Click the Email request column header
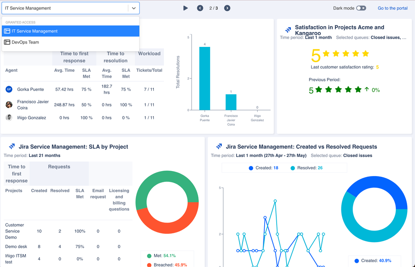 coord(98,194)
